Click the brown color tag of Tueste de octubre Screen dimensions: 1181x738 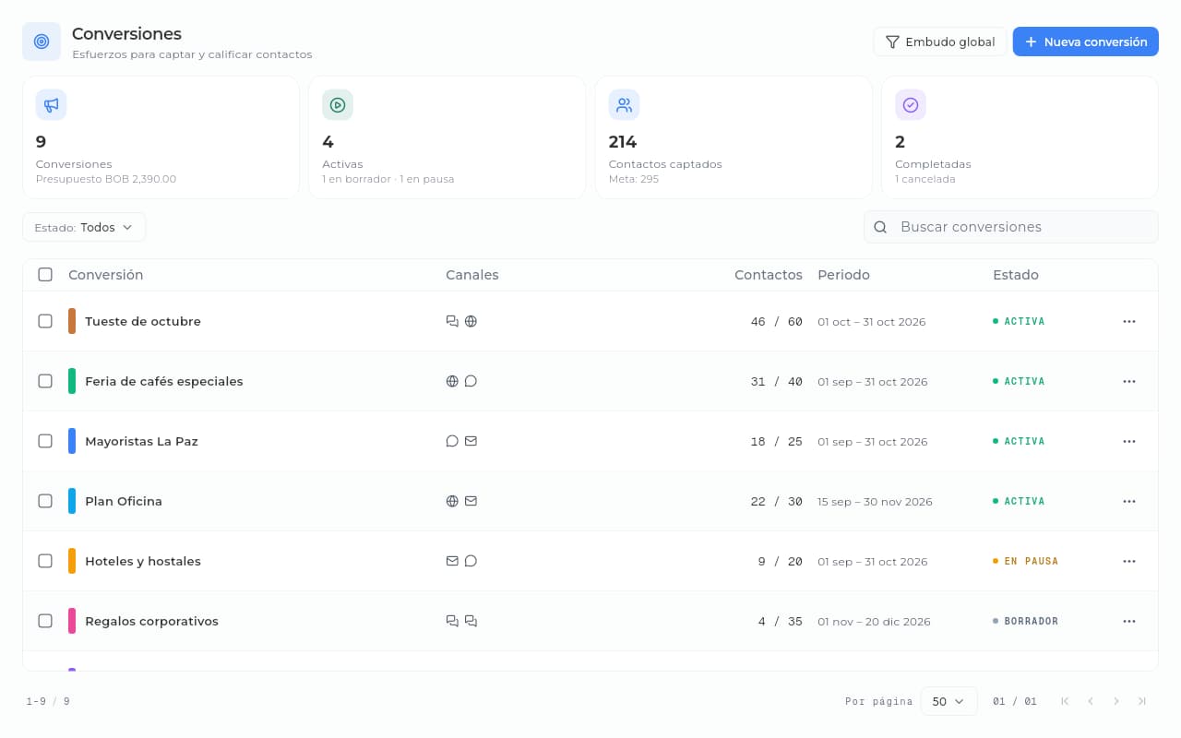[x=72, y=321]
